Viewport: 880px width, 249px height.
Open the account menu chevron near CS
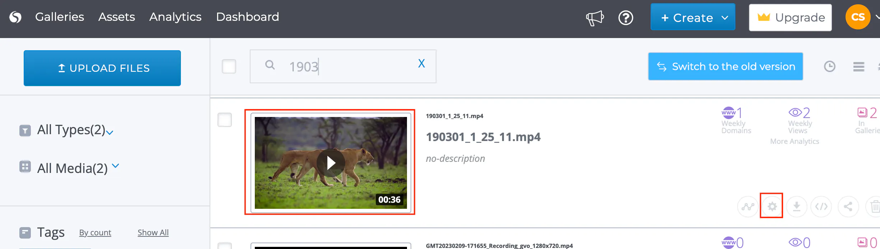877,17
